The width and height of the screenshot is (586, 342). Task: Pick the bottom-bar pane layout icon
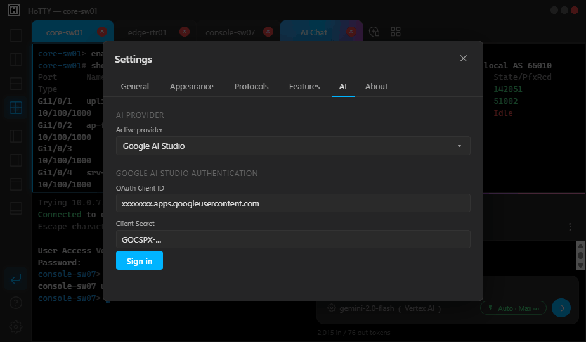(x=16, y=208)
